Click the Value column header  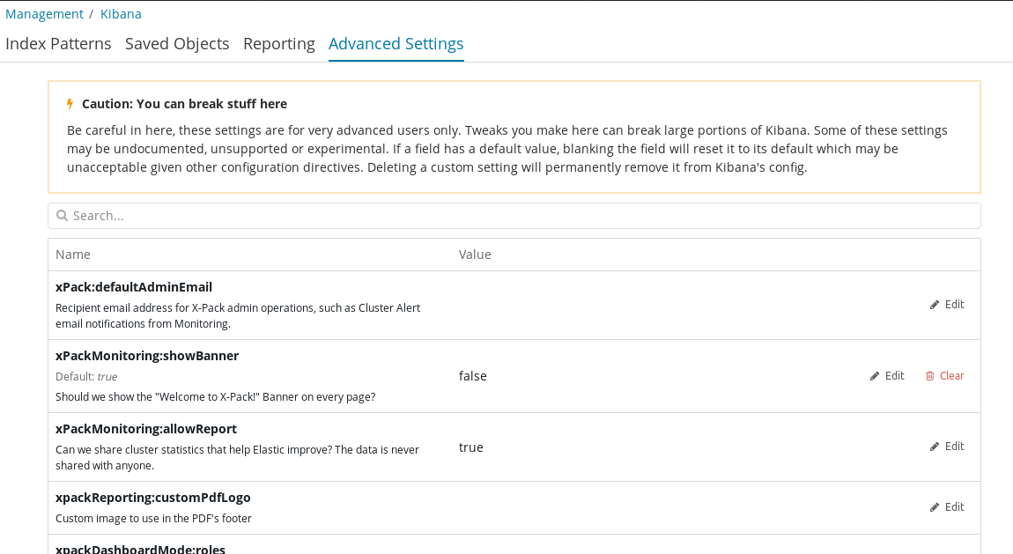coord(475,255)
